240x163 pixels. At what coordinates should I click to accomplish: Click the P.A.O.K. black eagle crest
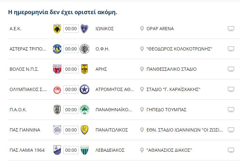click(x=57, y=110)
